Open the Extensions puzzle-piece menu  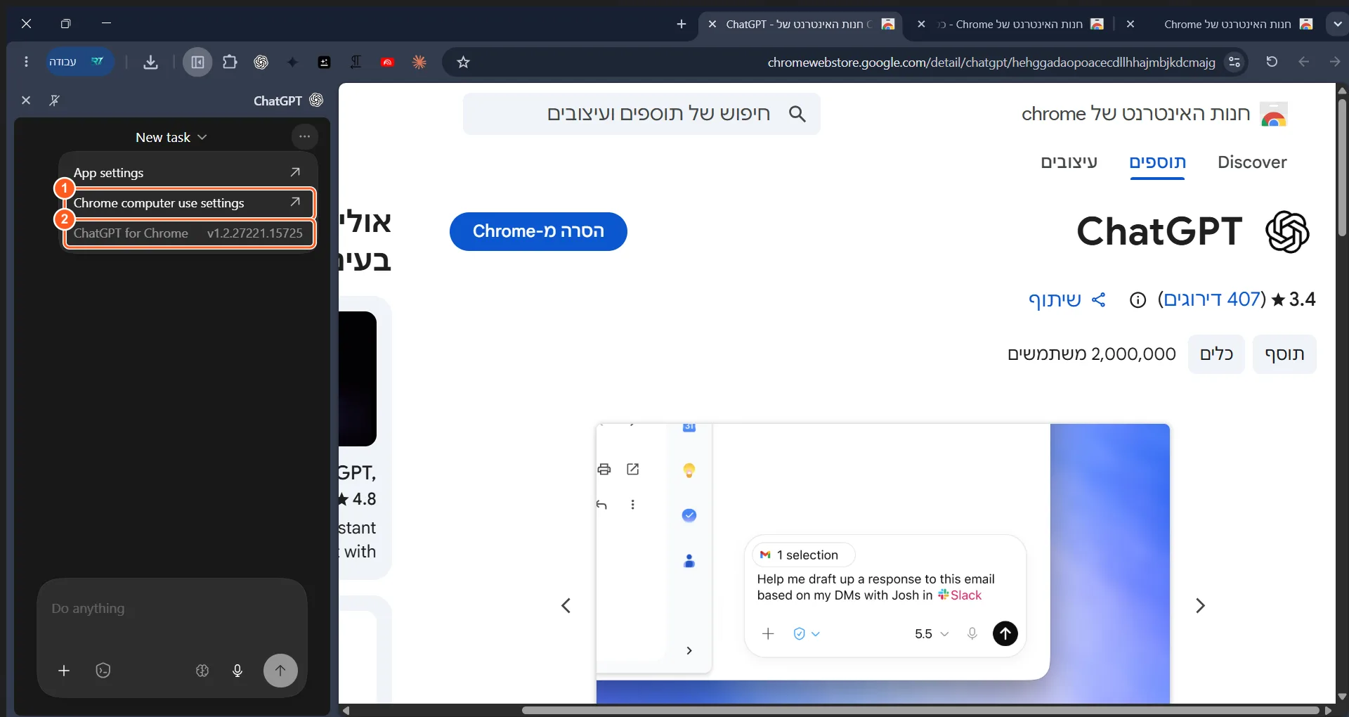230,62
